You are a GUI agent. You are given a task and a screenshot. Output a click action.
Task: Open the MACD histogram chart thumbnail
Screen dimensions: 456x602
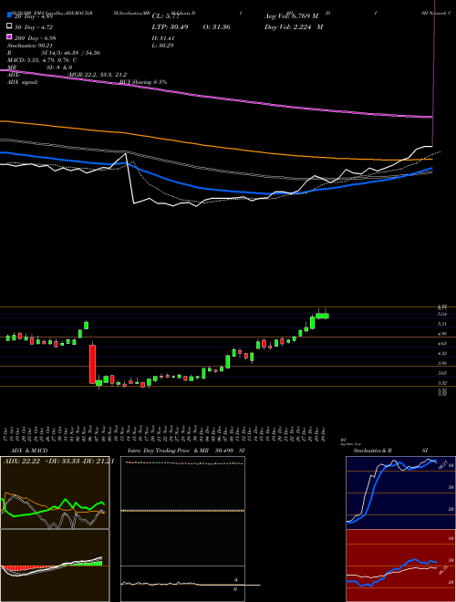click(x=55, y=566)
